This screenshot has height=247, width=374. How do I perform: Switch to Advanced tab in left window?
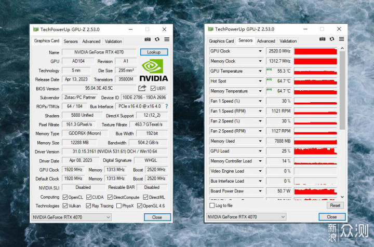pos(91,41)
